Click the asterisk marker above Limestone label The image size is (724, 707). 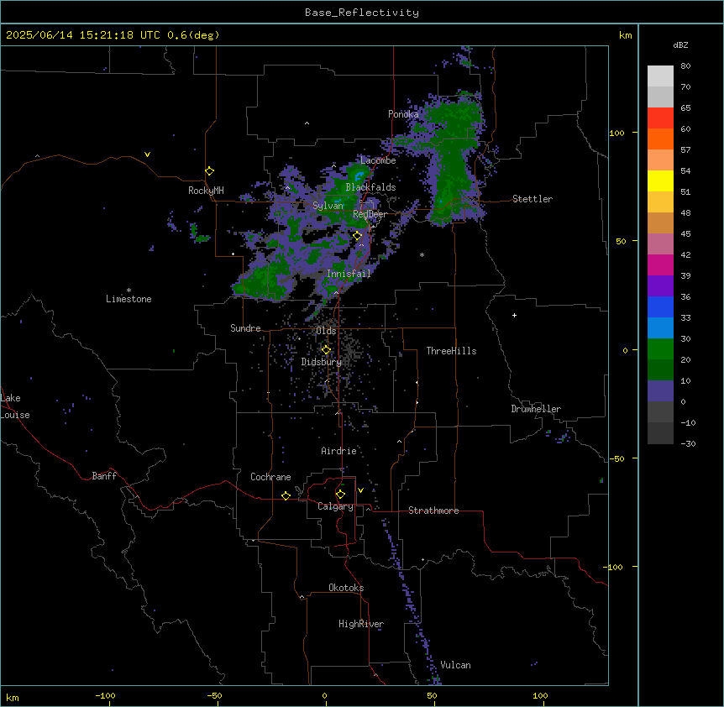point(129,291)
